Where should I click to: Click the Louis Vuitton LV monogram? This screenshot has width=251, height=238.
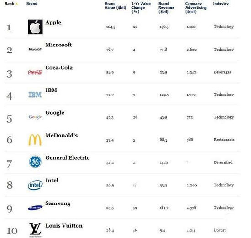coord(35,229)
